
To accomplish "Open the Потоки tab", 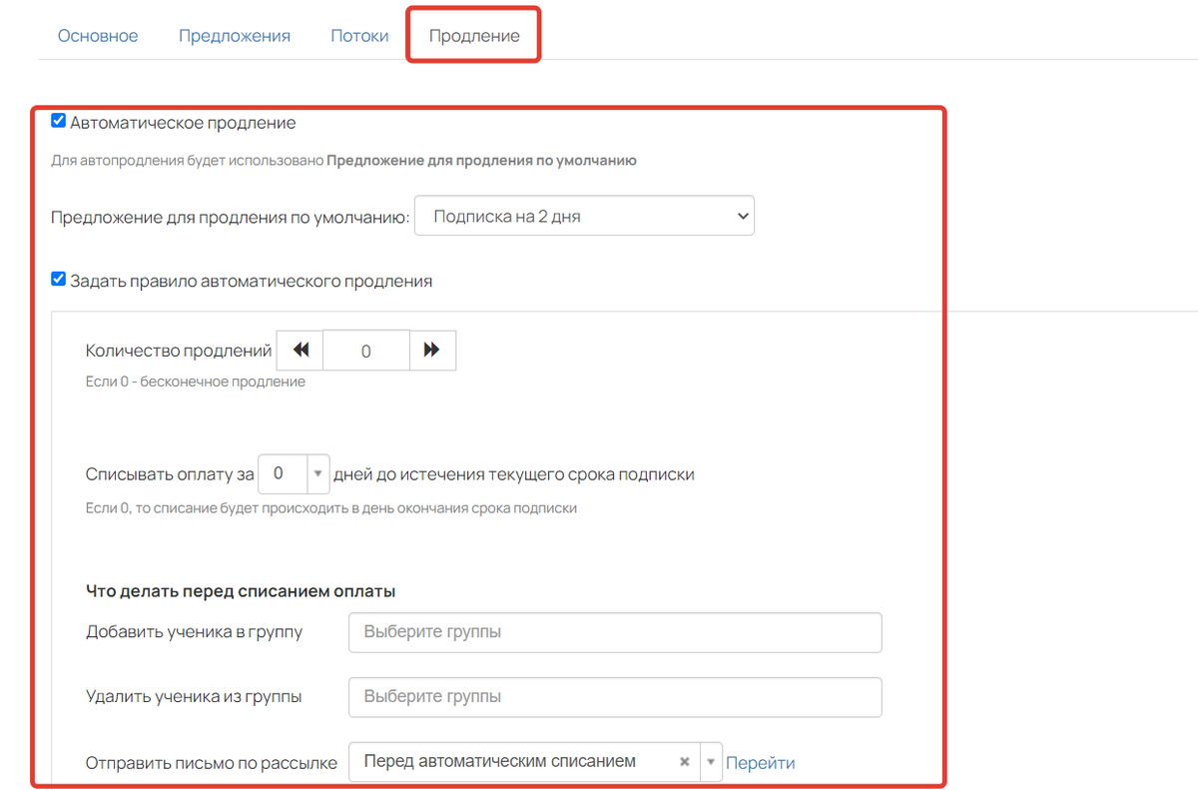I will coord(359,36).
